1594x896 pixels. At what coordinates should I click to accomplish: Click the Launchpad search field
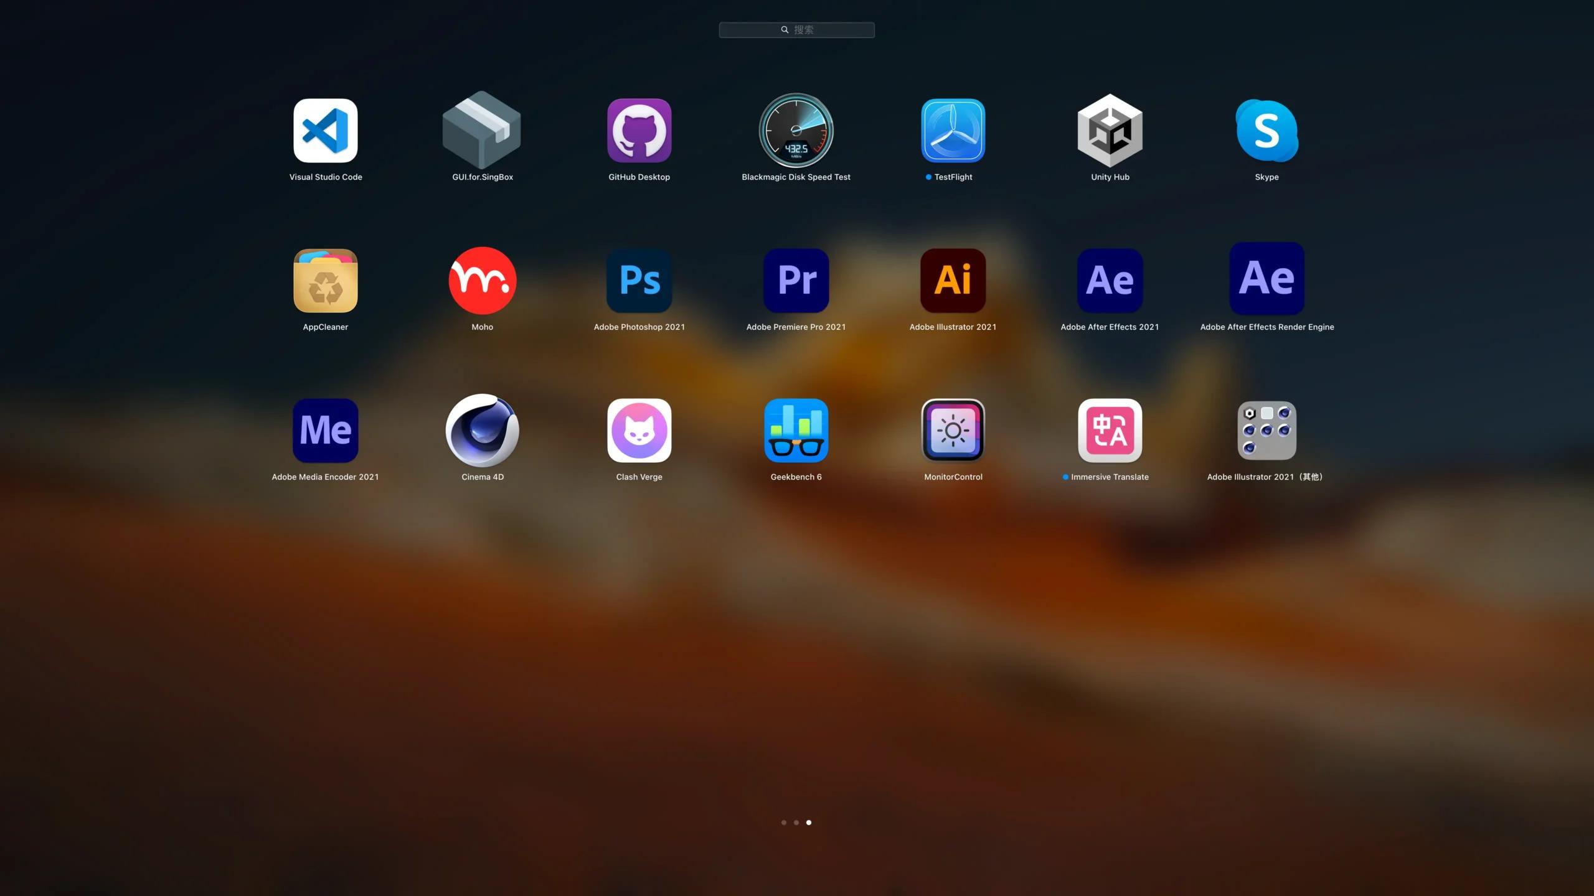pos(797,30)
